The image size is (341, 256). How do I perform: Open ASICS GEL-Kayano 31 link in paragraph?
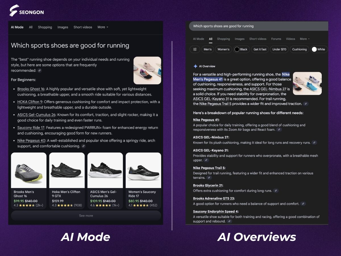point(211,99)
